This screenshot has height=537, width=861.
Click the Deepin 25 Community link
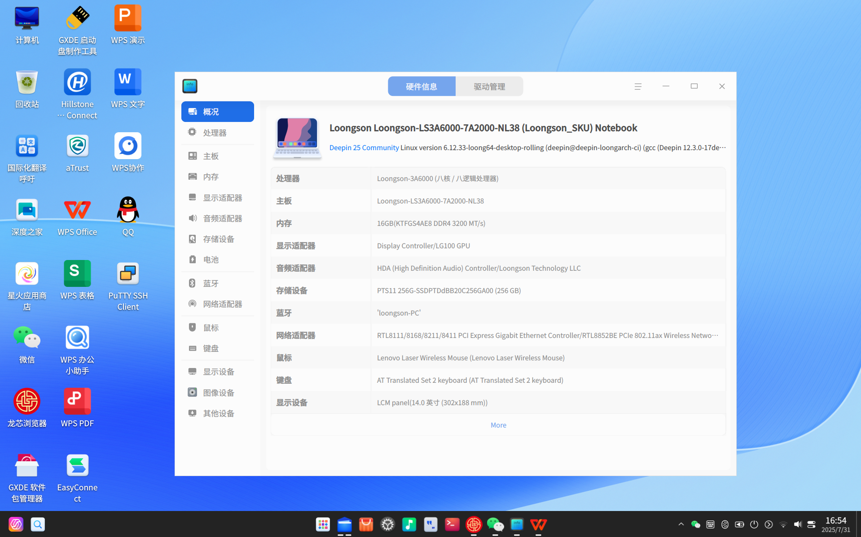[x=364, y=147]
